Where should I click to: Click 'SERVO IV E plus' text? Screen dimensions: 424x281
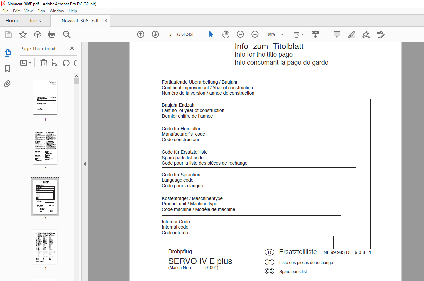coord(200,261)
